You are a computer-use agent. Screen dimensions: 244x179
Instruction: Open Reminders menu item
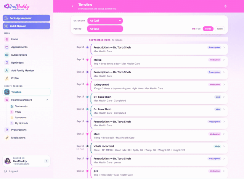pyautogui.click(x=26, y=63)
